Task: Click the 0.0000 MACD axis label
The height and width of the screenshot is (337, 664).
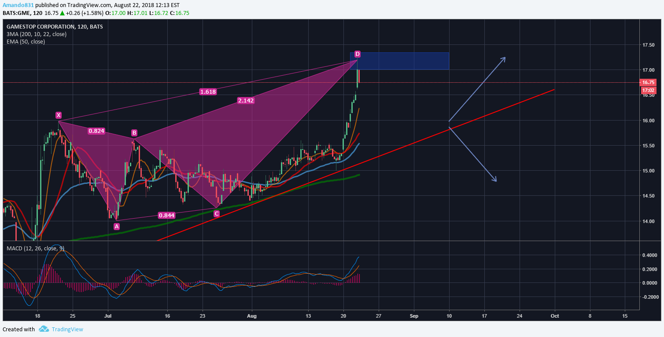Action: point(649,283)
